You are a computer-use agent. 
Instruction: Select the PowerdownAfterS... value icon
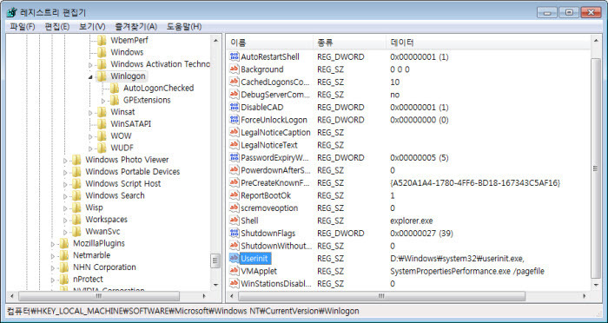pyautogui.click(x=234, y=170)
